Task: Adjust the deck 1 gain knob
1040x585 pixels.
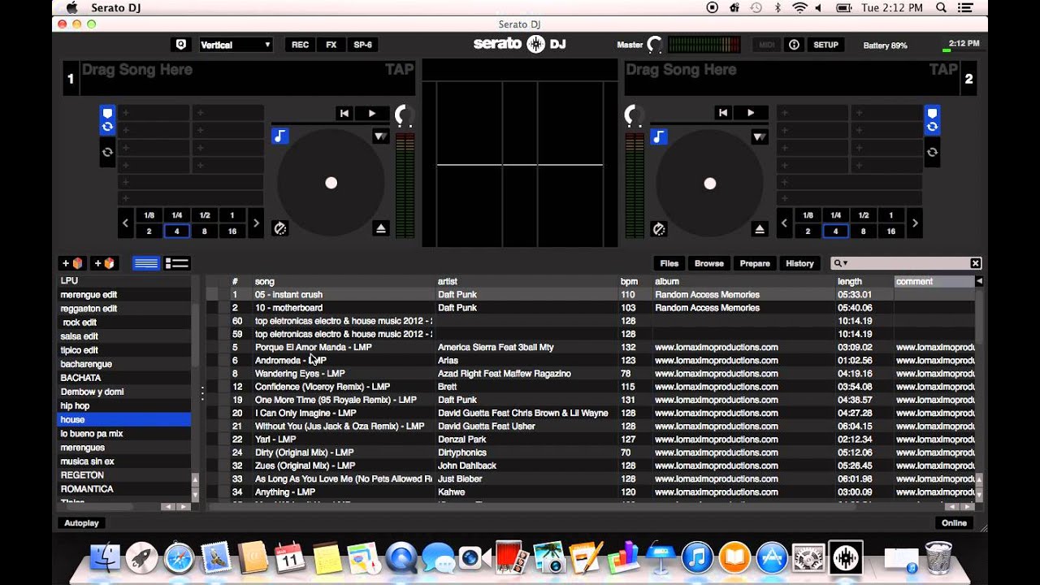Action: pyautogui.click(x=404, y=115)
